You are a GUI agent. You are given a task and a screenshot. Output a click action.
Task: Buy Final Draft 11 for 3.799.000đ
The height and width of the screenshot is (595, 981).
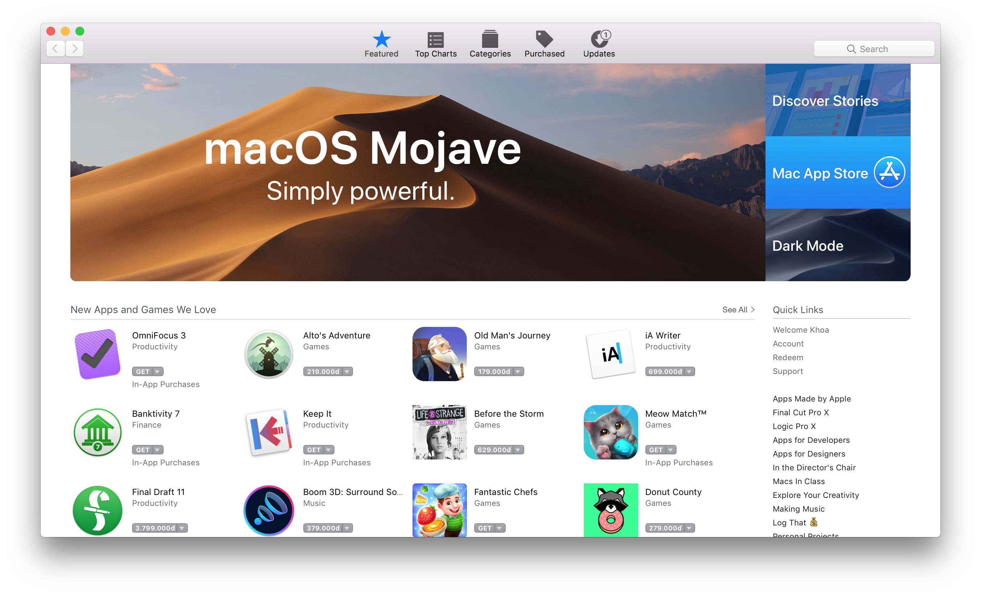(155, 528)
